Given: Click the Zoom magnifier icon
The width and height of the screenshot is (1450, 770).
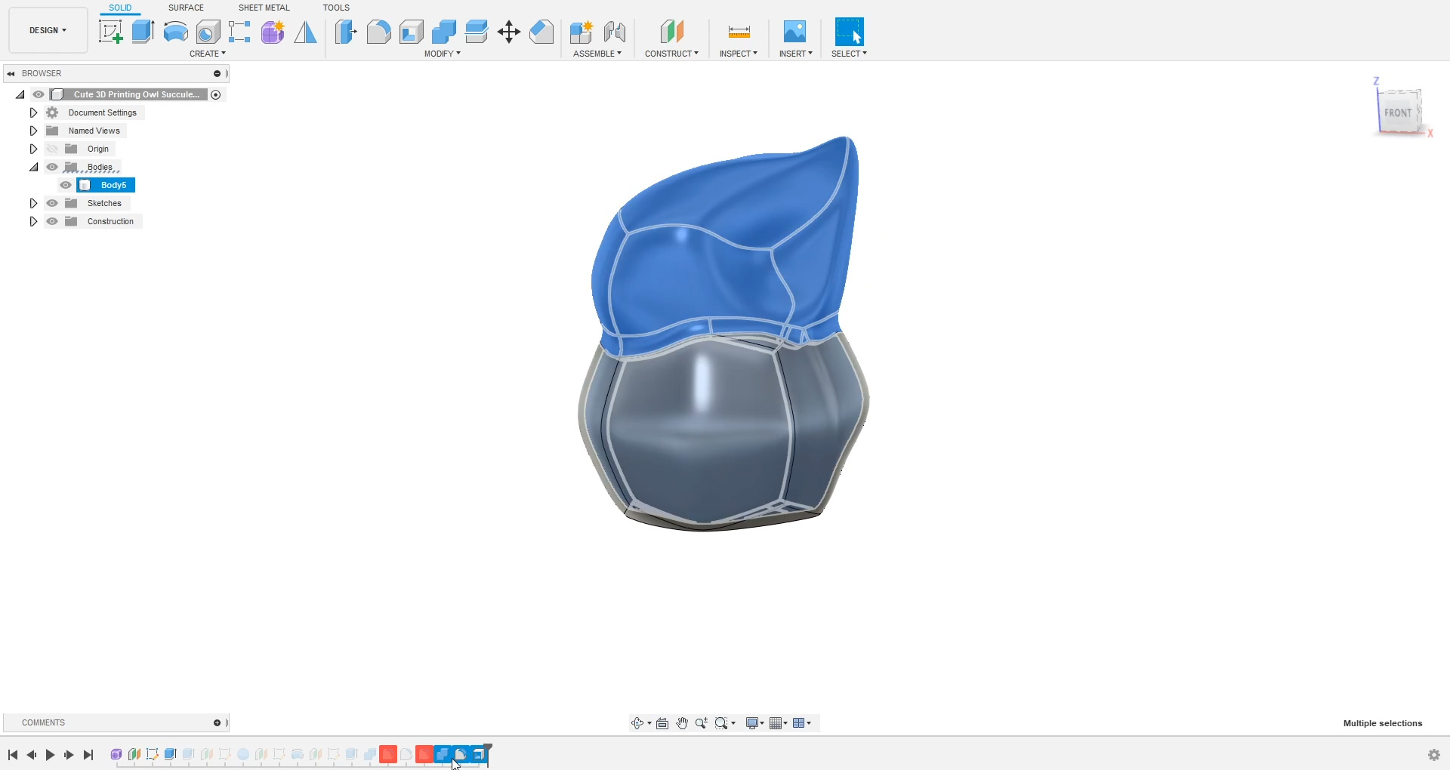Looking at the screenshot, I should (x=702, y=723).
